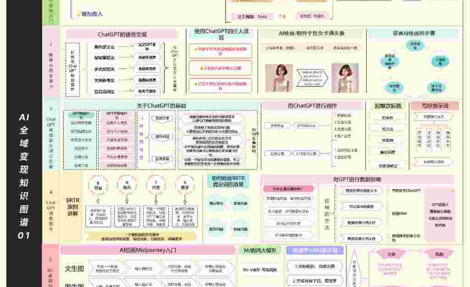Click the 文生图 row label
Image resolution: width=470 pixels, height=287 pixels.
coord(74,269)
